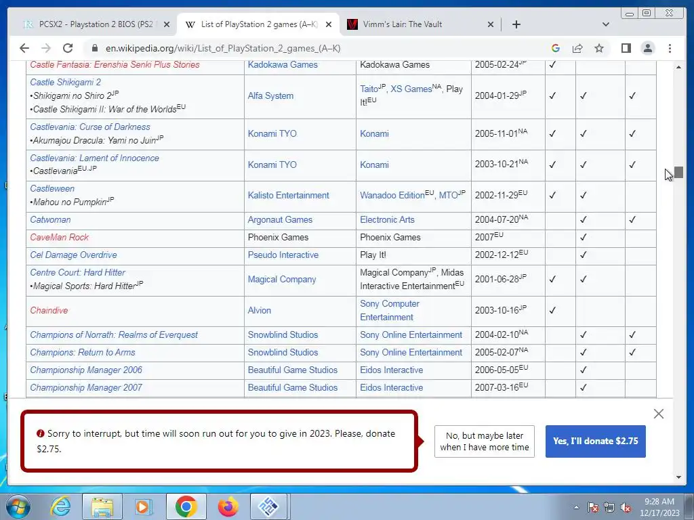694x520 pixels.
Task: Open the XS Games publisher link
Action: tap(411, 89)
